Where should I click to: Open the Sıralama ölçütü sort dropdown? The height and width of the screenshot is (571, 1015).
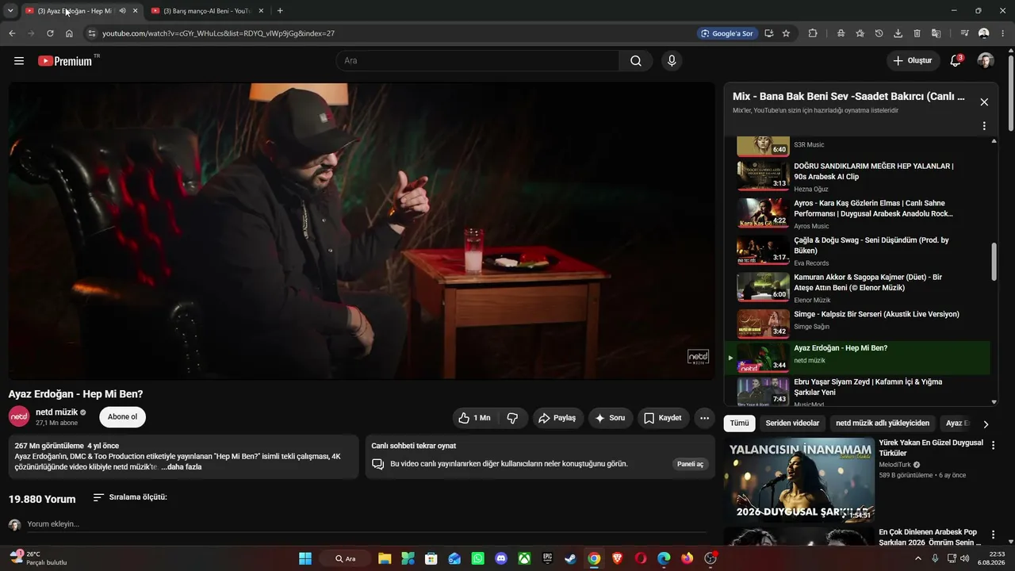click(130, 497)
